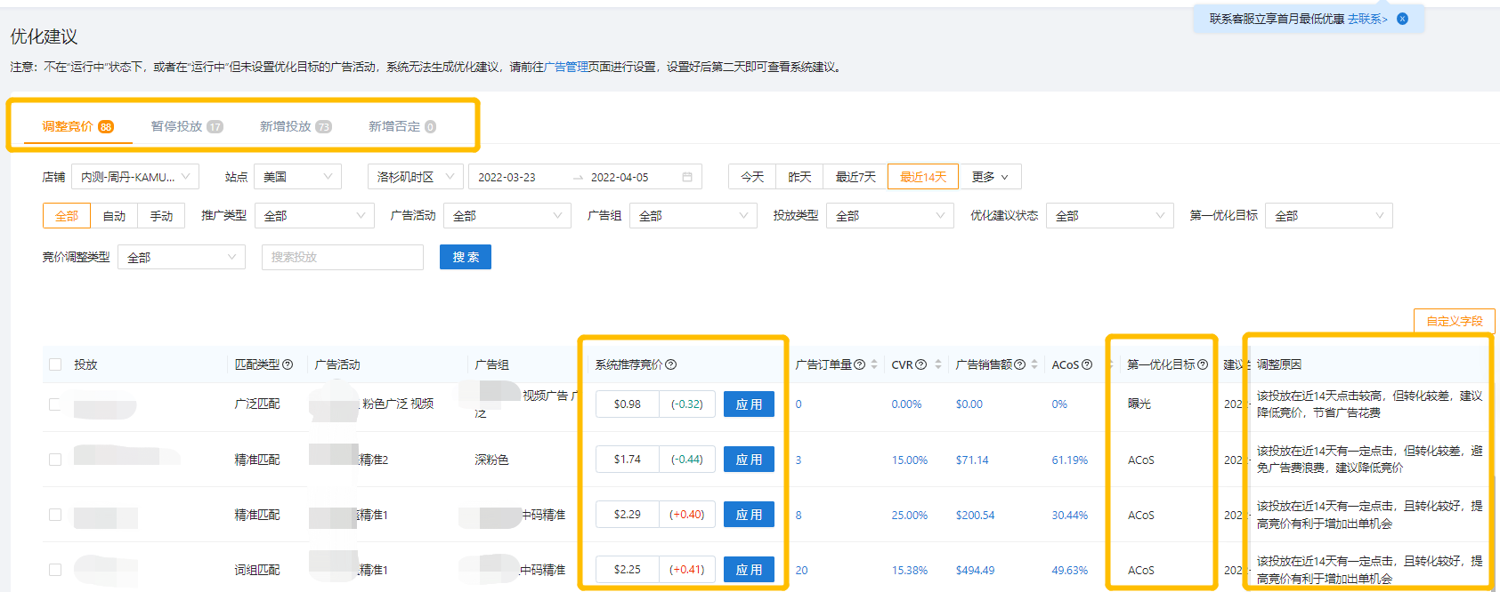Viewport: 1500px width, 592px height.
Task: Click help icon next to 匹配类型 header
Action: click(288, 364)
